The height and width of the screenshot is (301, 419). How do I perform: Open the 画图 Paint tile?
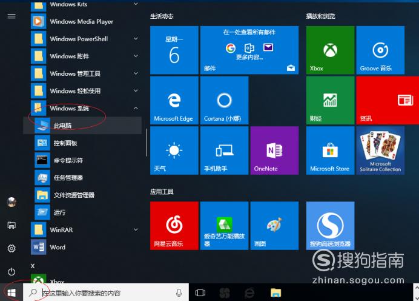click(274, 226)
